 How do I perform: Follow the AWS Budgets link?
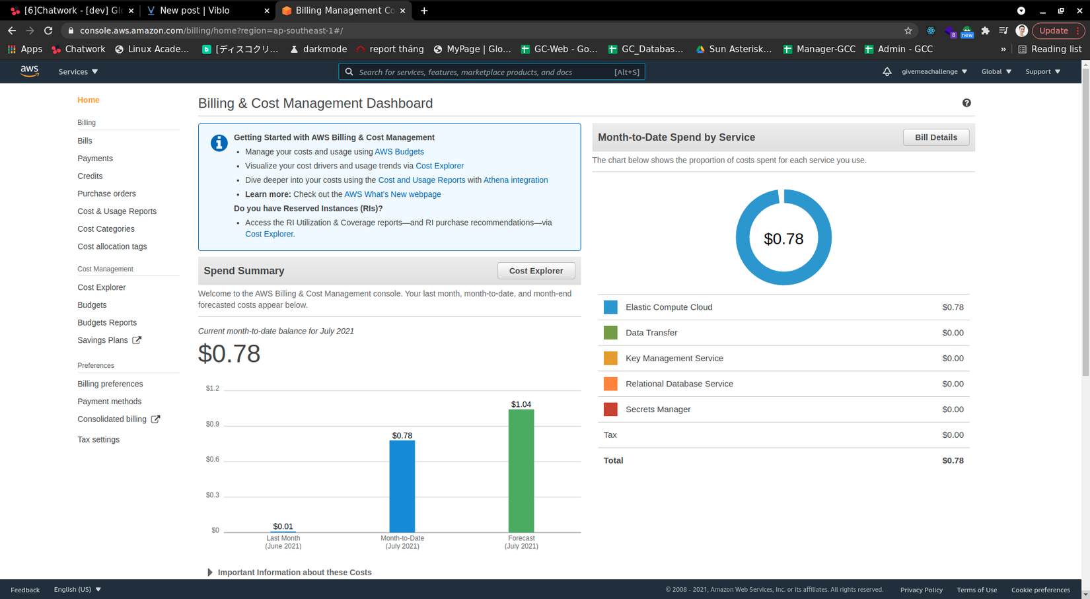point(399,152)
